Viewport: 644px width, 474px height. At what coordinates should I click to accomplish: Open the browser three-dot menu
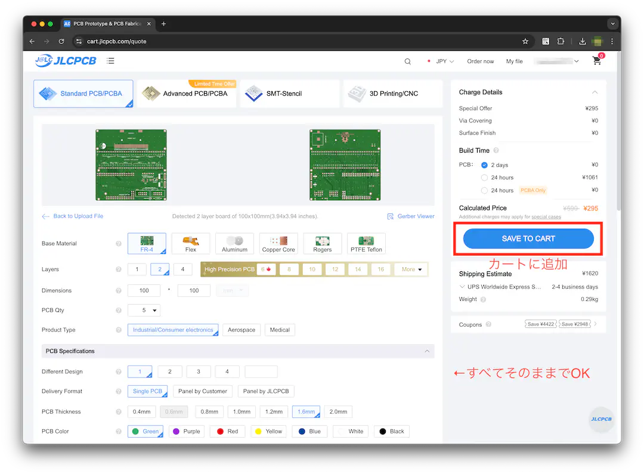612,41
